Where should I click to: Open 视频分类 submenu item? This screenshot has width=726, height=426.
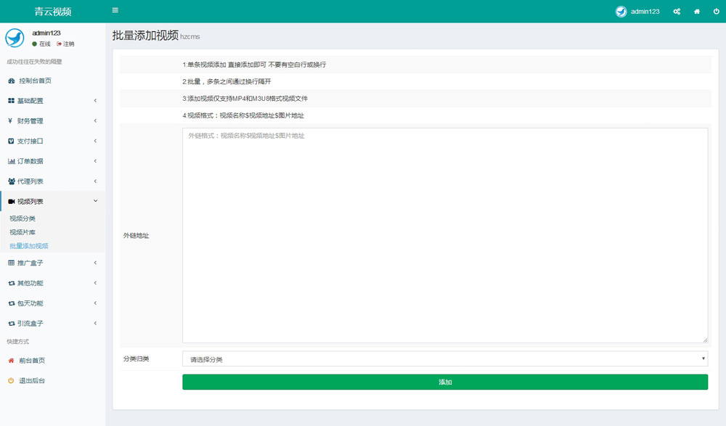[x=23, y=218]
